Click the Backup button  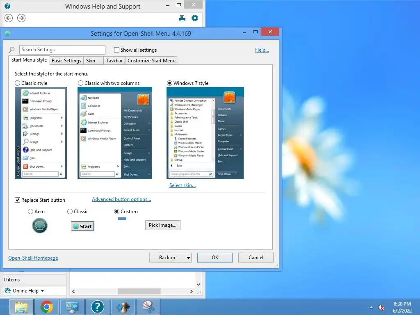click(167, 258)
